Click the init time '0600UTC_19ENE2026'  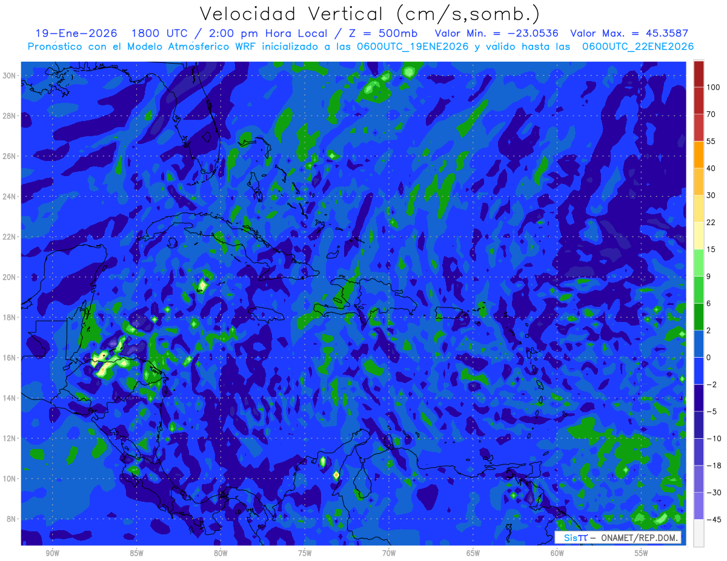[x=412, y=47]
